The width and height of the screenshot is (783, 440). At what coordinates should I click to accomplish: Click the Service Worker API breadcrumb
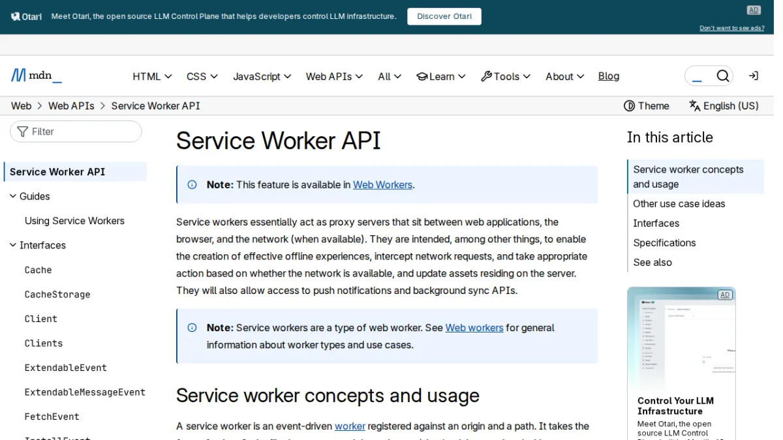click(155, 106)
